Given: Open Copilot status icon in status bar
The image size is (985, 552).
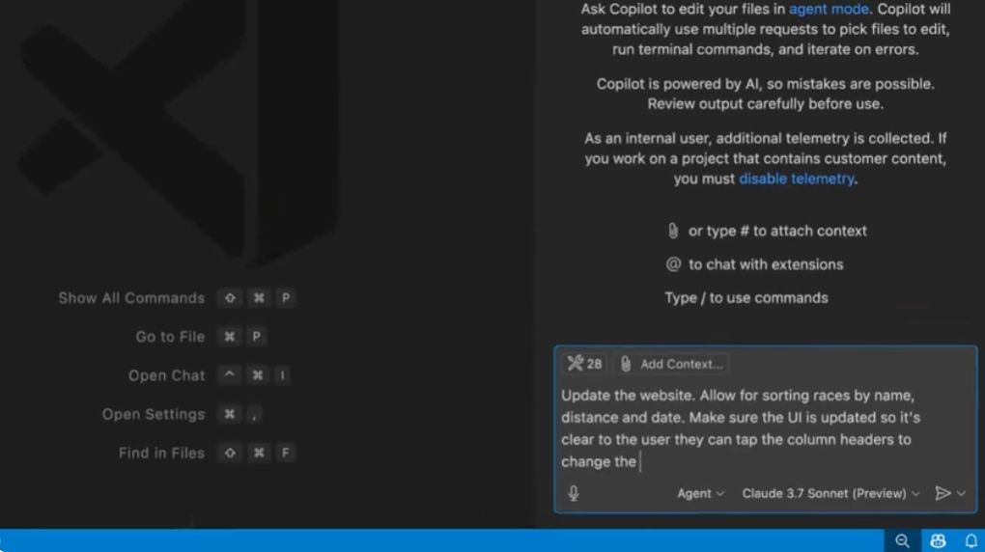Looking at the screenshot, I should click(x=938, y=540).
